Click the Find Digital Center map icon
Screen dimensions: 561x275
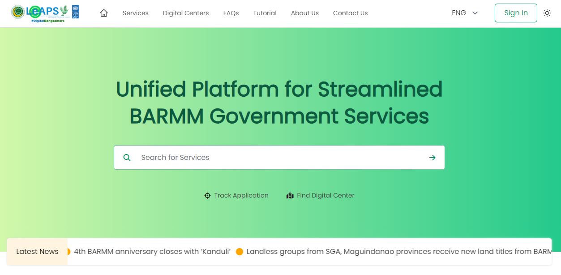pyautogui.click(x=290, y=195)
